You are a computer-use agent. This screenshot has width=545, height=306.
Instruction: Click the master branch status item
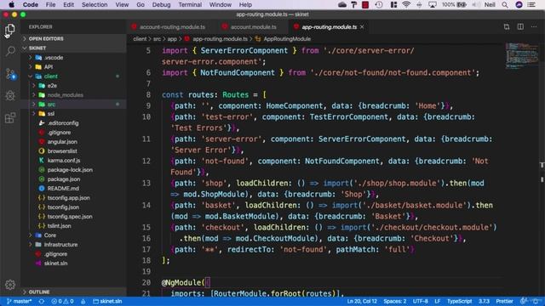pyautogui.click(x=20, y=301)
